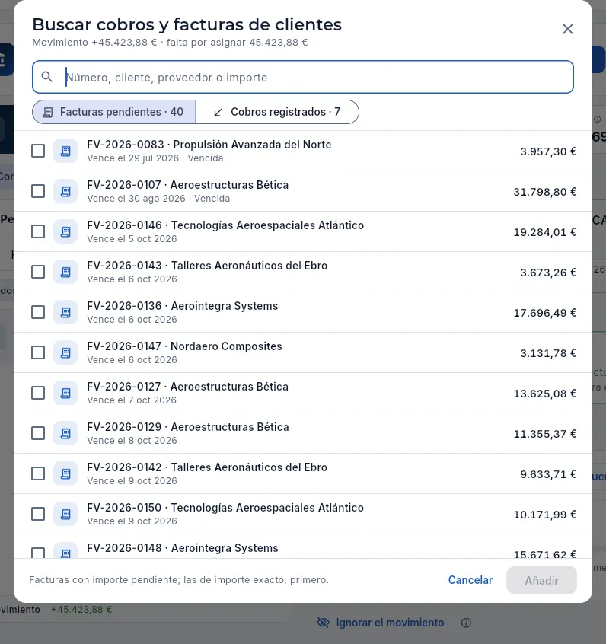Click the amount 19.284,01 €
Image resolution: width=606 pixels, height=644 pixels.
point(545,232)
